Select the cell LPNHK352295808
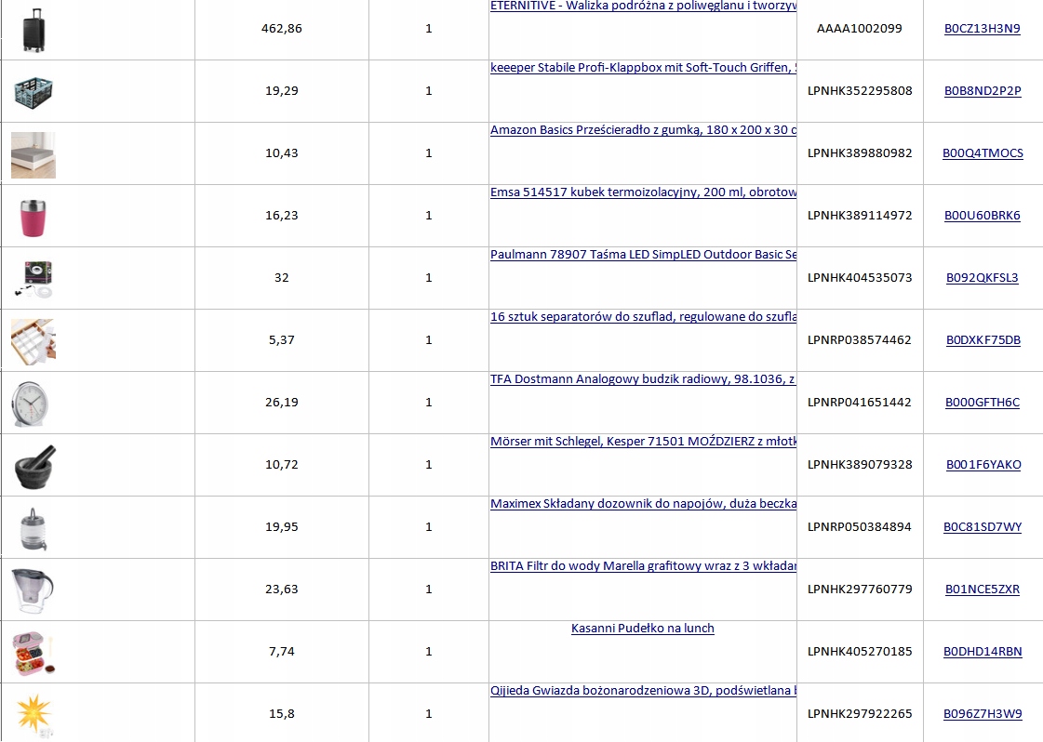 (860, 90)
